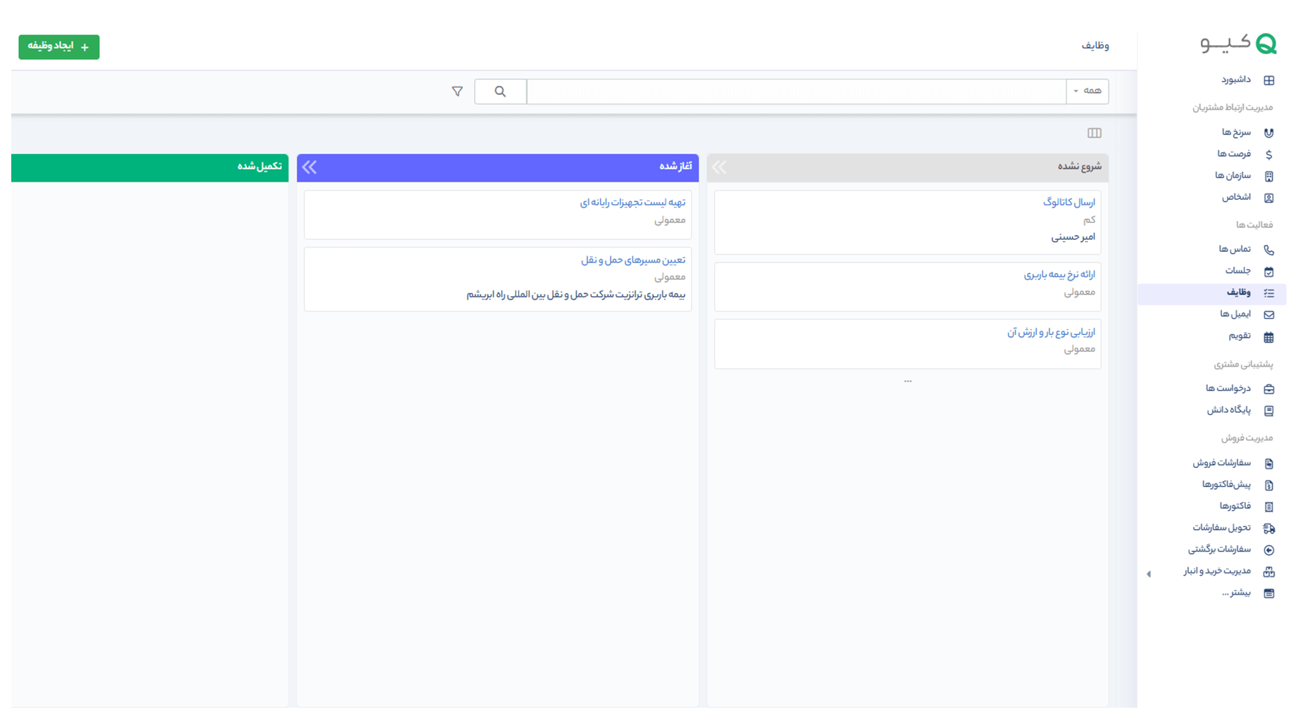Select جلسات in the sidebar menu
This screenshot has width=1312, height=724.
(x=1237, y=271)
